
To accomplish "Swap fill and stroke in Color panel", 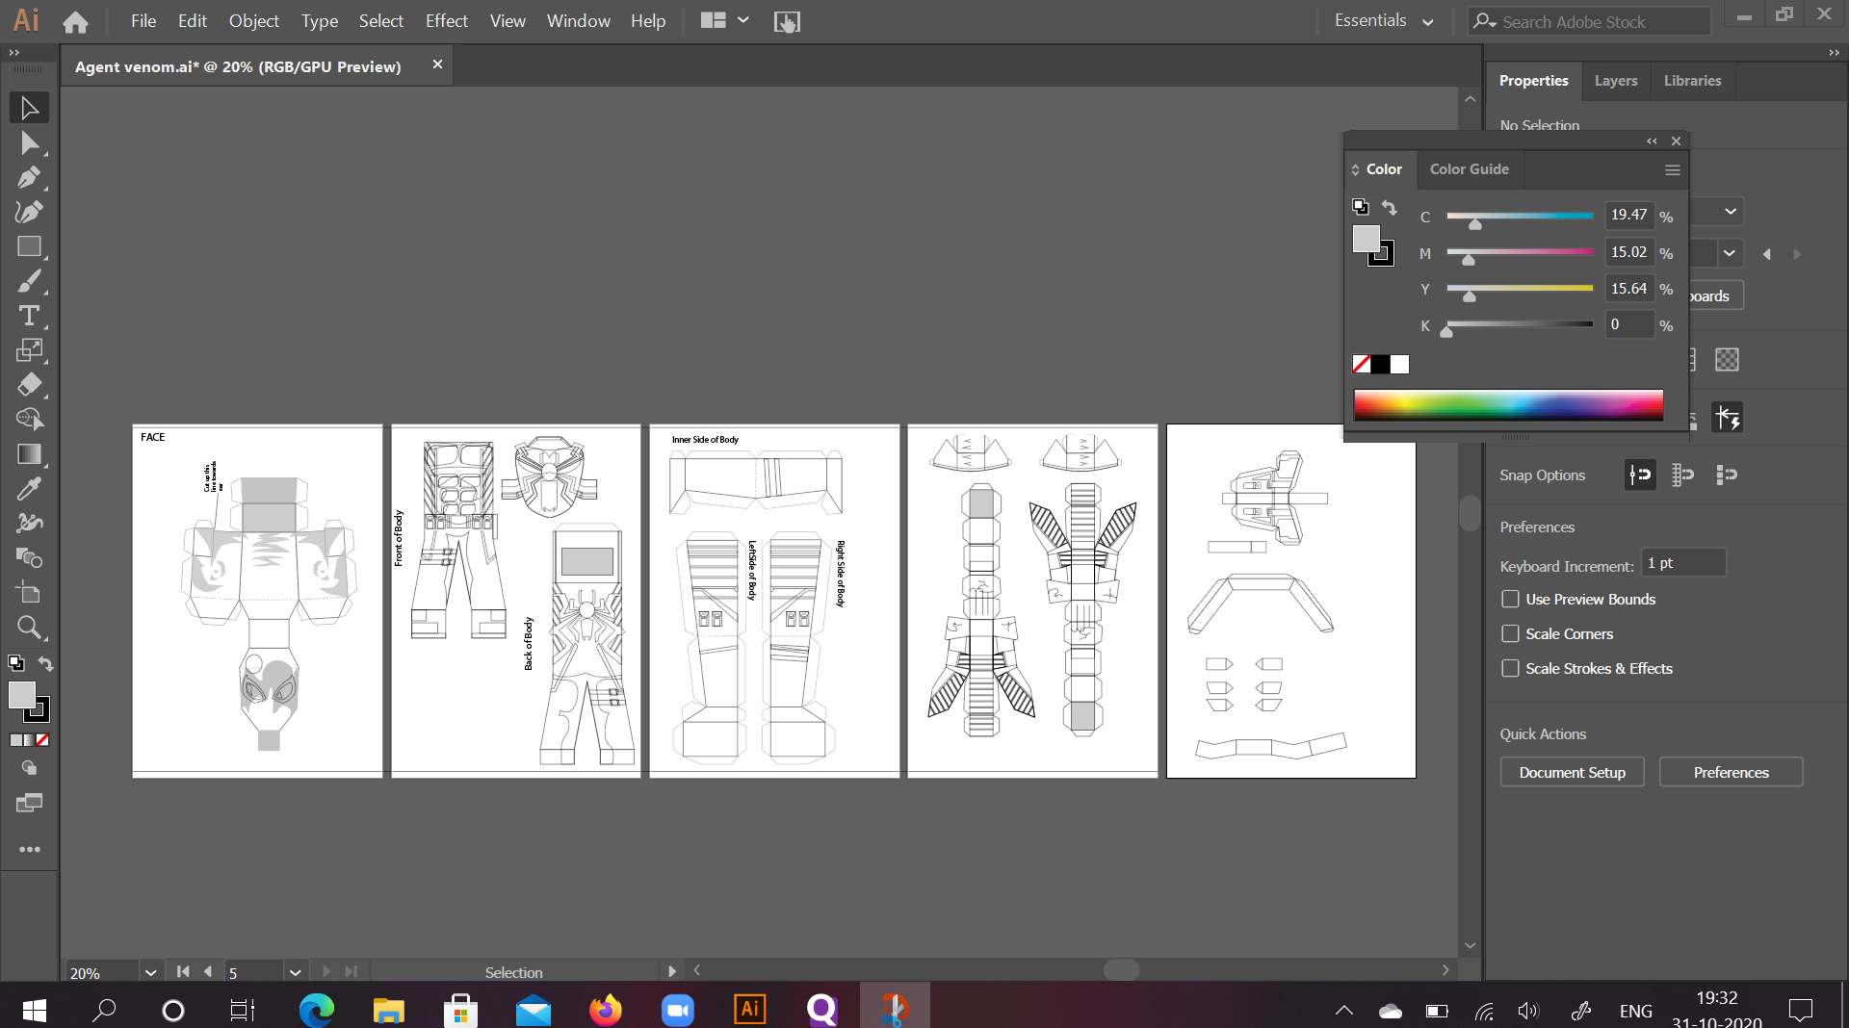I will click(x=1389, y=207).
